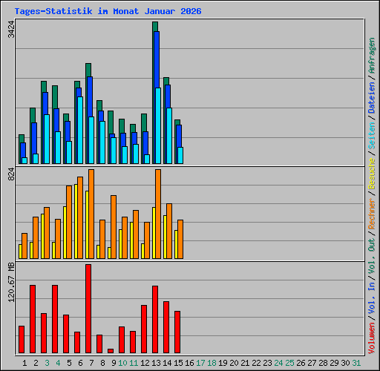Click green day label '17'
The image size is (380, 371).
pos(200,363)
